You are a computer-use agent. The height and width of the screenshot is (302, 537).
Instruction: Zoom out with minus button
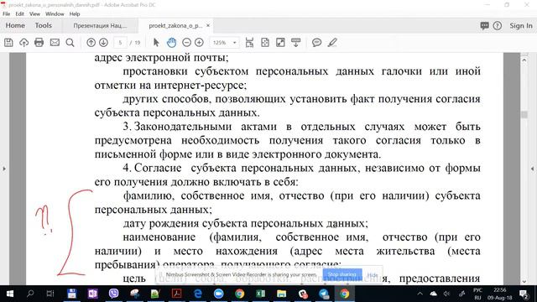(x=186, y=43)
